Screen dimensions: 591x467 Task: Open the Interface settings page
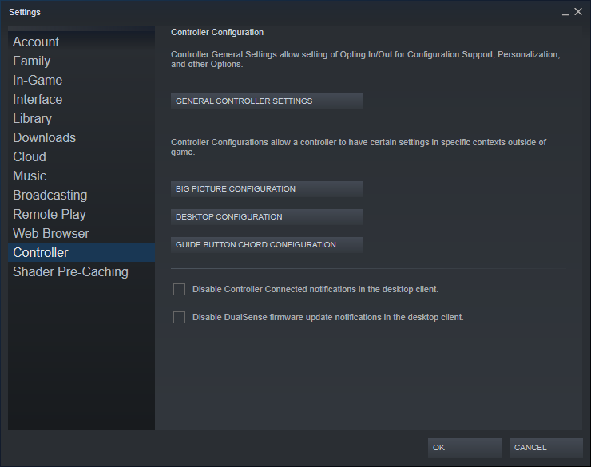pyautogui.click(x=38, y=100)
